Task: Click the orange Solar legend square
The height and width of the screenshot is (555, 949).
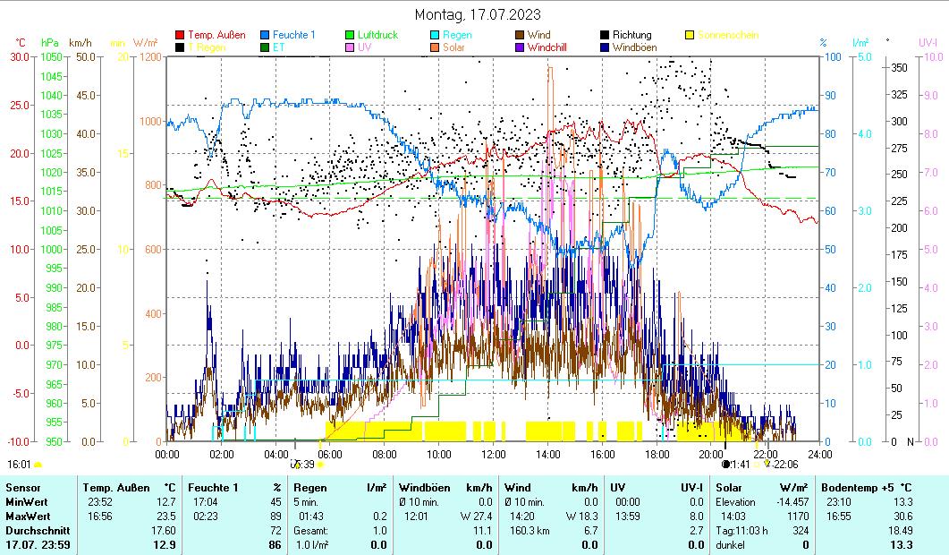Action: (435, 47)
